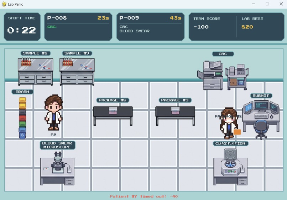The width and height of the screenshot is (287, 200).
Task: Click the drawers under Sample #8 bench
Action: [x=36, y=79]
